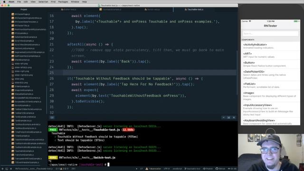Image resolution: width=304 pixels, height=171 pixels.
Task: Open the Apple menu
Action: pyautogui.click(x=4, y=2)
